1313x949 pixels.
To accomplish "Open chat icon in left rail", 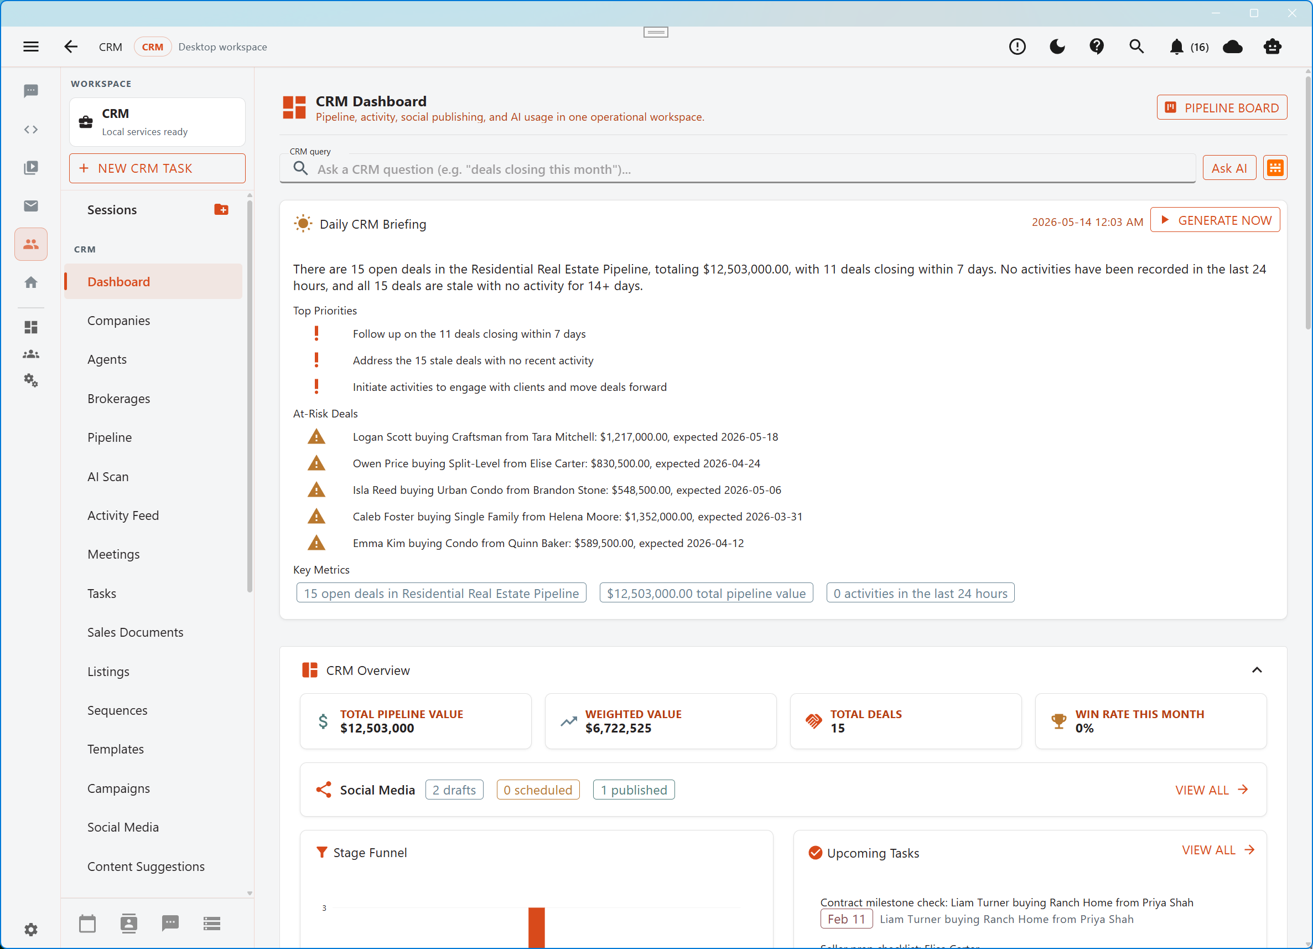I will point(31,91).
